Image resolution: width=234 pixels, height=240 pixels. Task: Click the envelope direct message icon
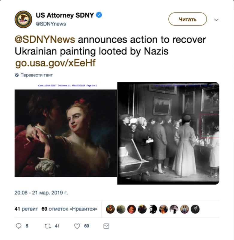(x=106, y=226)
